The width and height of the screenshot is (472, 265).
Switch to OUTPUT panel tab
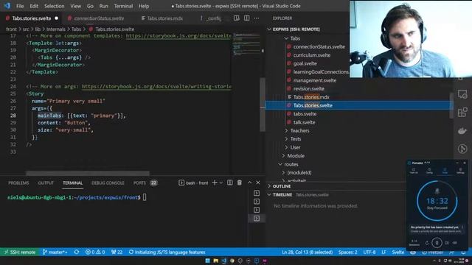[x=46, y=183]
